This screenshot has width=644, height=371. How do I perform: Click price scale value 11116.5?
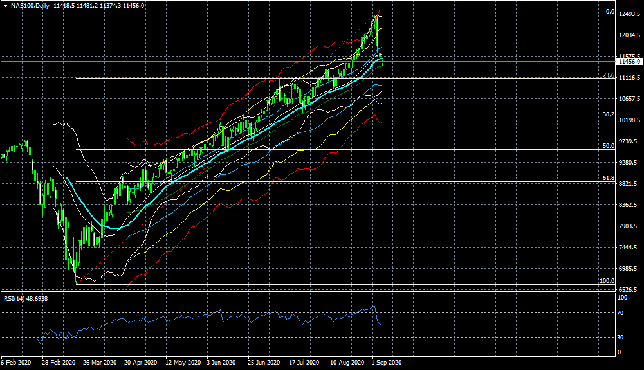point(630,78)
